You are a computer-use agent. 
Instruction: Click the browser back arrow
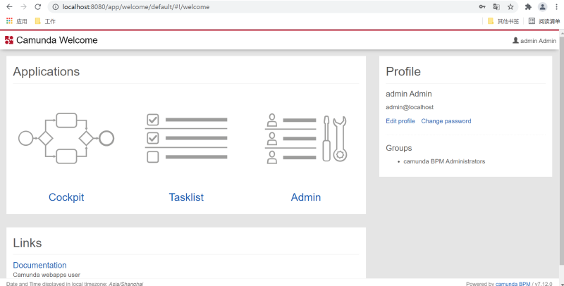(x=9, y=7)
